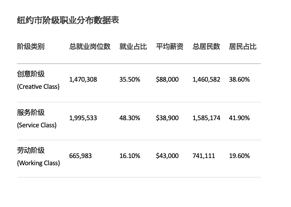Click the $38,900 average salary cell
The image size is (291, 207).
tap(167, 118)
